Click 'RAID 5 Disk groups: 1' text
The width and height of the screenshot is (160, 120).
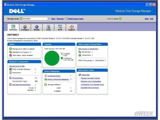tap(86, 60)
